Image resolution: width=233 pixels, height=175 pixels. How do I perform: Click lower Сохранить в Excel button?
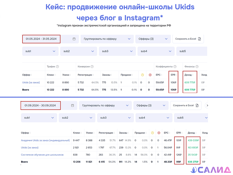(x=186, y=105)
